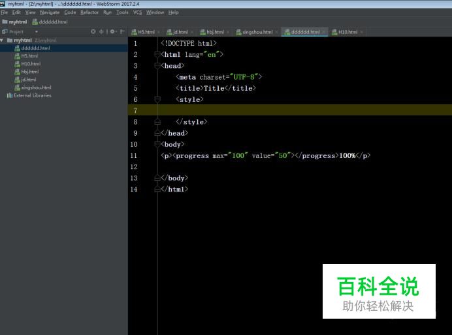Open the Project view dropdown

click(x=37, y=32)
